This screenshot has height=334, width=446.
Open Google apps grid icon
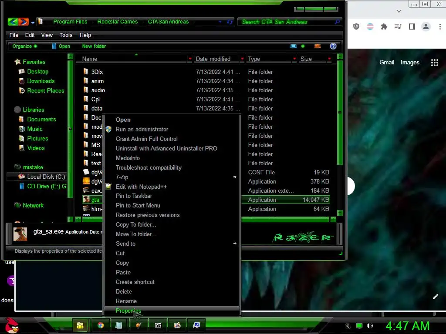pos(435,63)
